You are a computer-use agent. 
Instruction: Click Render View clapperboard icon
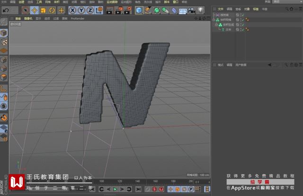[109, 10]
